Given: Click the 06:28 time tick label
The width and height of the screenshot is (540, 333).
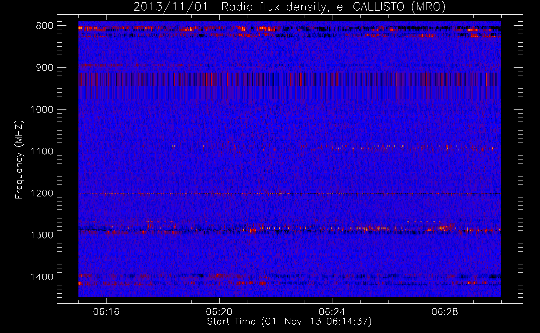Looking at the screenshot, I should click(445, 312).
